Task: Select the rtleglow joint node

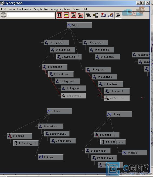Action: (x=111, y=84)
